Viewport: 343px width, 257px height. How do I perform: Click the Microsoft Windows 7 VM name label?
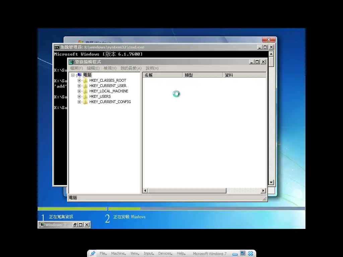pyautogui.click(x=210, y=254)
